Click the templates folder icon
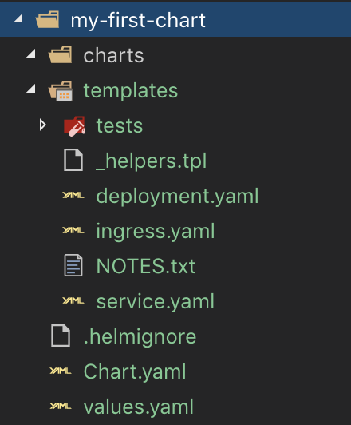The image size is (351, 425). [61, 90]
